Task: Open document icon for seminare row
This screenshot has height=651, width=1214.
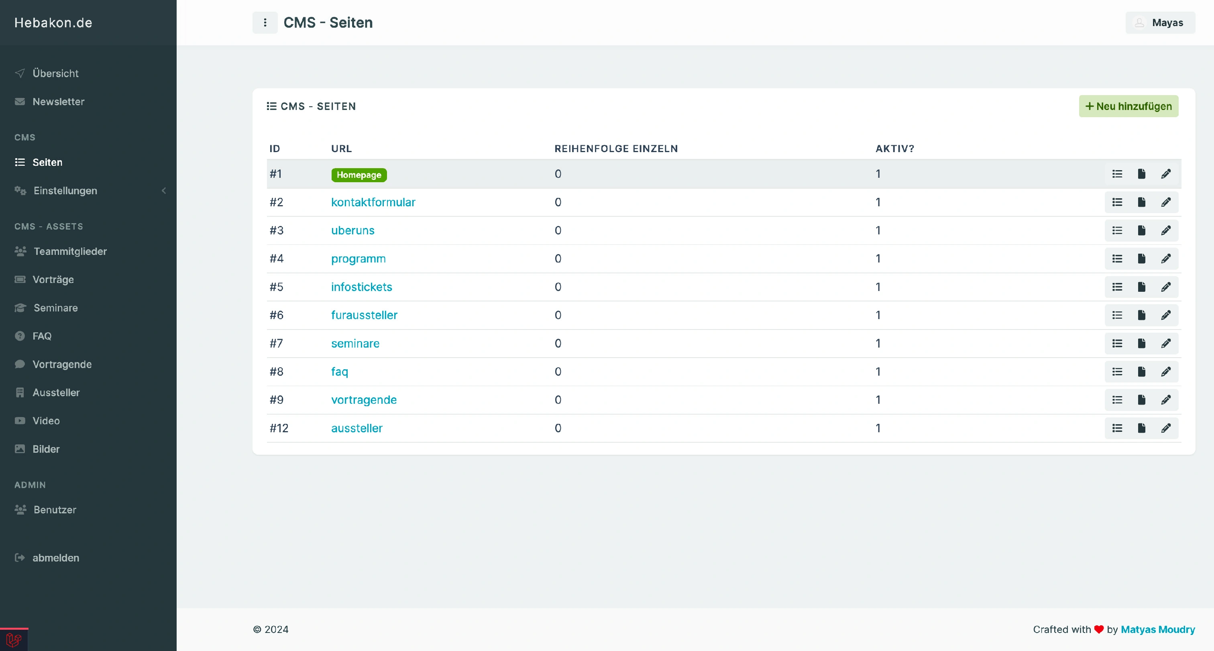Action: (1141, 344)
